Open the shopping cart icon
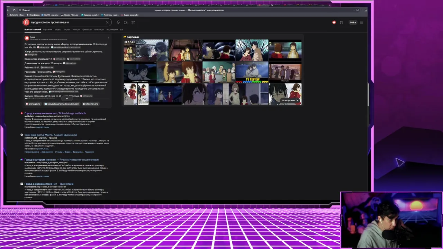Screen dimensions: 443x249 point(341,22)
